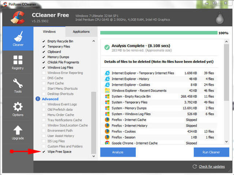
Task: Click results list scroll down arrow
Action: pyautogui.click(x=226, y=141)
